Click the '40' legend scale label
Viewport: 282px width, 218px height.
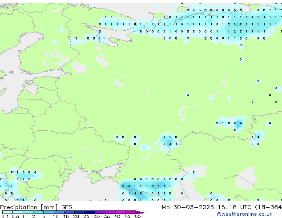pyautogui.click(x=117, y=216)
